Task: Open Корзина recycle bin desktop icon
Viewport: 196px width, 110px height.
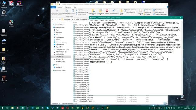Action: pyautogui.click(x=182, y=97)
